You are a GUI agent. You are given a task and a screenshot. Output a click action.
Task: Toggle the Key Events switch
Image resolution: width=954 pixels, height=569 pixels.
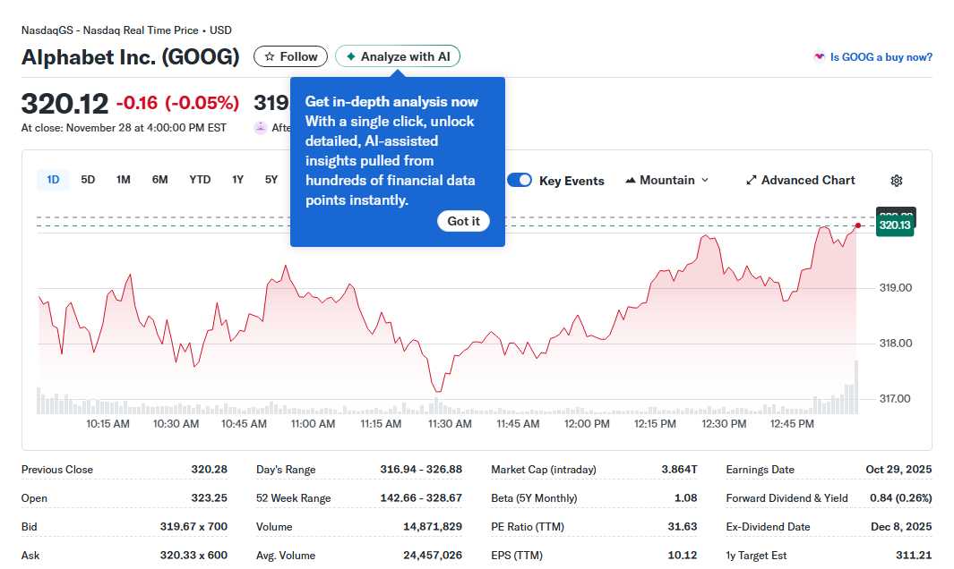tap(520, 181)
